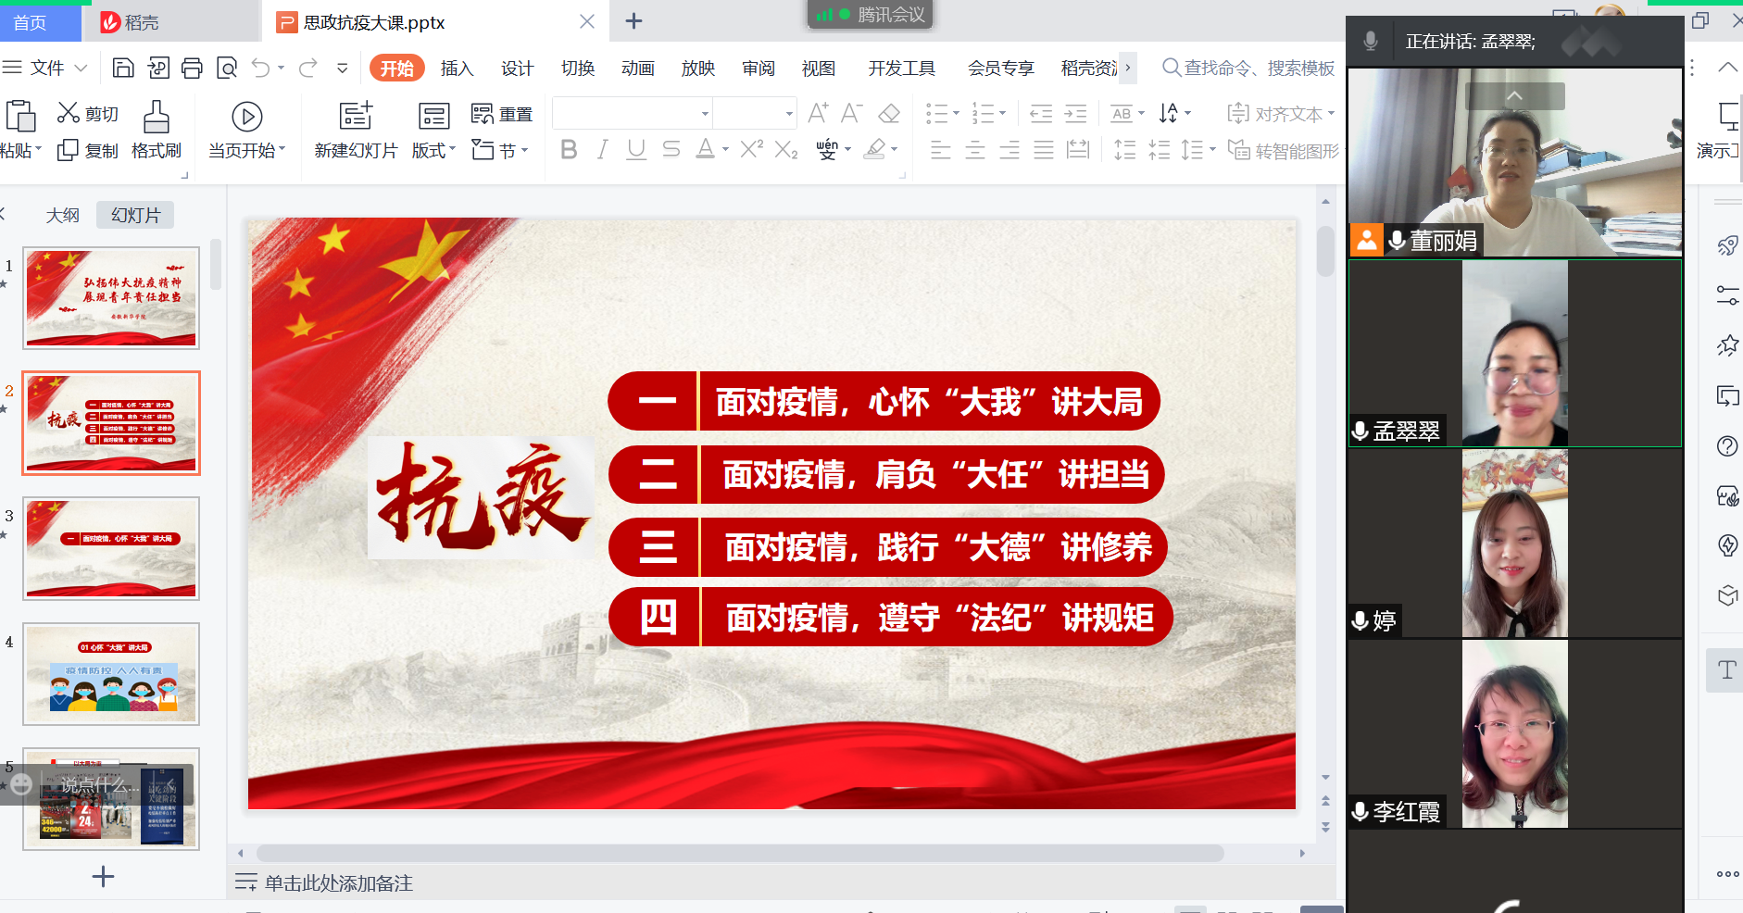Click the Print icon in quick toolbar
The image size is (1743, 913).
192,68
